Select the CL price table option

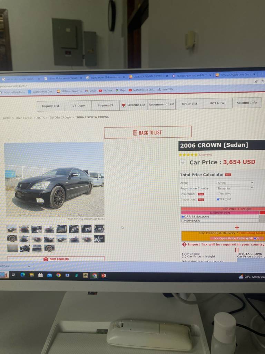pyautogui.click(x=255, y=239)
